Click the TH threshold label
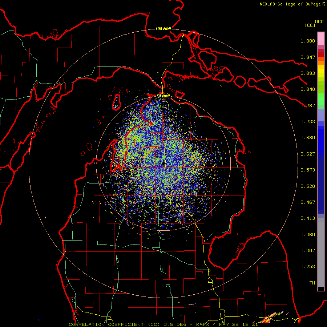 [312, 283]
